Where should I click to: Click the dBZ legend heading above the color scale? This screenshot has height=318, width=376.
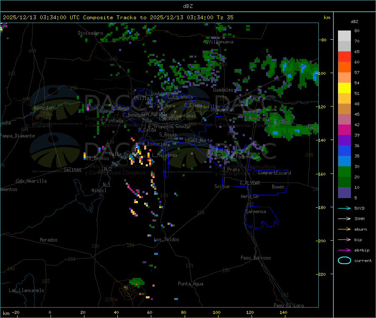point(354,22)
